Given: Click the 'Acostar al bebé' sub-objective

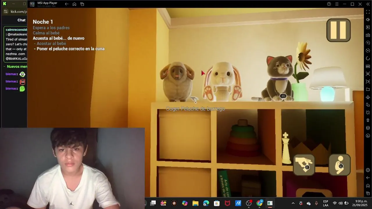Looking at the screenshot, I should (x=51, y=44).
